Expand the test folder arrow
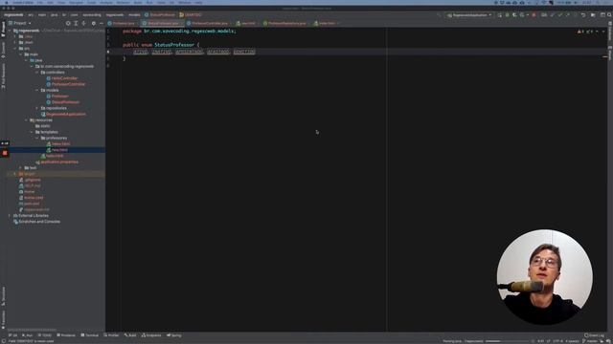This screenshot has width=613, height=344. pos(21,168)
